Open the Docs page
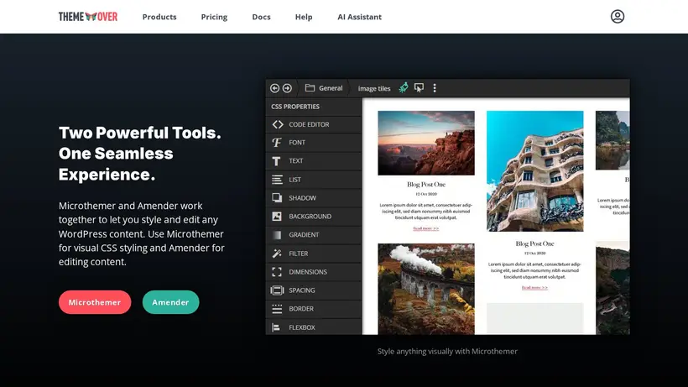The height and width of the screenshot is (387, 688). 261,17
